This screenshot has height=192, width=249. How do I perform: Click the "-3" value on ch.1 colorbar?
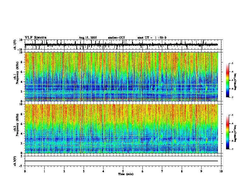click(232, 63)
